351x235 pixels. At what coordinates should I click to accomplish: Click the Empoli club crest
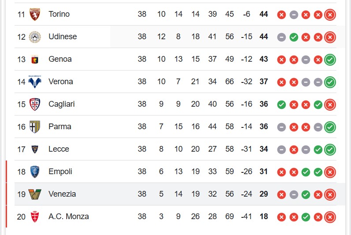[x=35, y=172]
